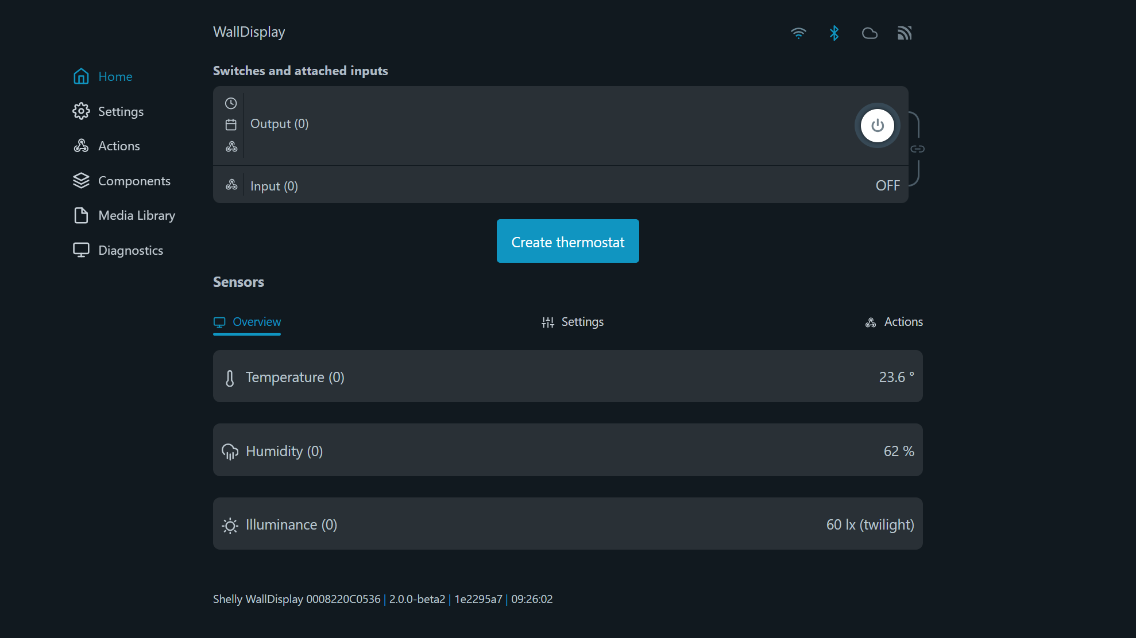Check cloud connection status icon
The height and width of the screenshot is (638, 1136).
870,33
